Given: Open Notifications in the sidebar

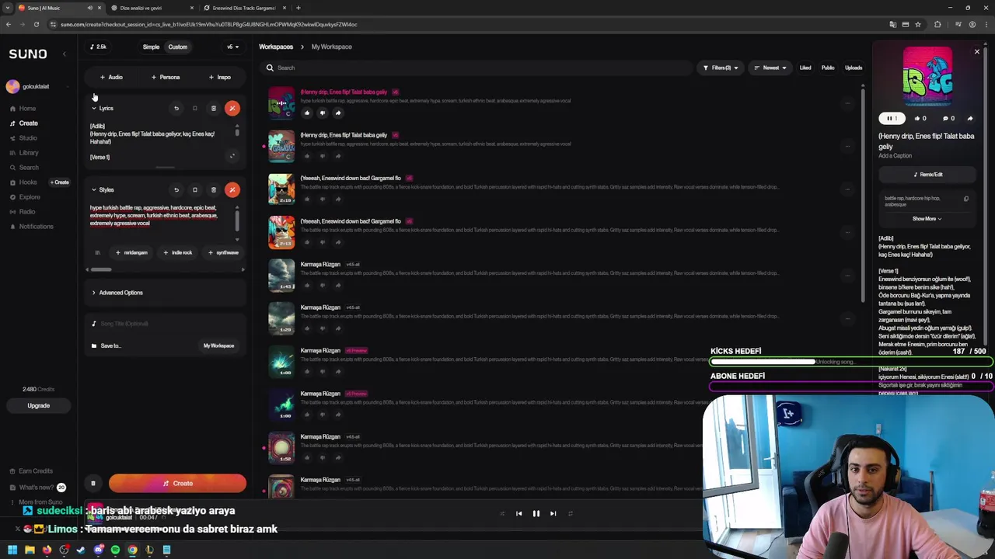Looking at the screenshot, I should point(36,227).
